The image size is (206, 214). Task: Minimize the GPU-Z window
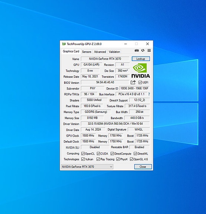click(126, 44)
